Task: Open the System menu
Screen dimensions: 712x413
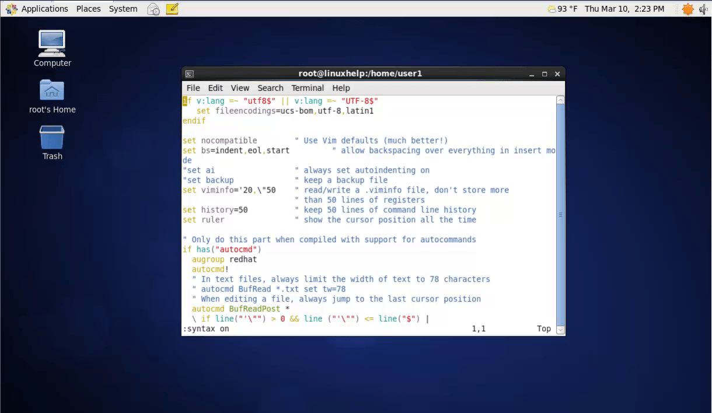Action: 123,9
